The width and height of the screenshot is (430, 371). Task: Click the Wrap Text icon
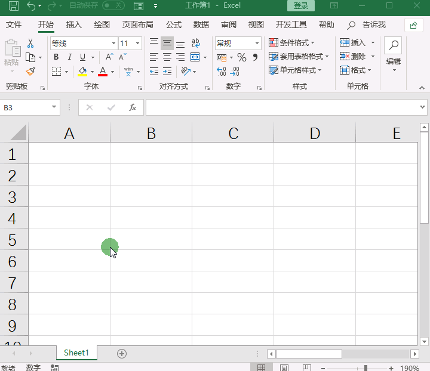point(195,44)
